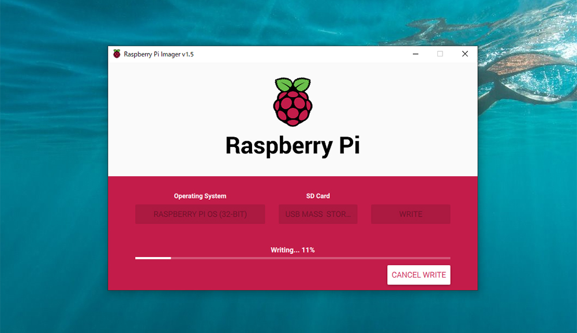
Task: Click the disabled WRITE button
Action: [411, 214]
